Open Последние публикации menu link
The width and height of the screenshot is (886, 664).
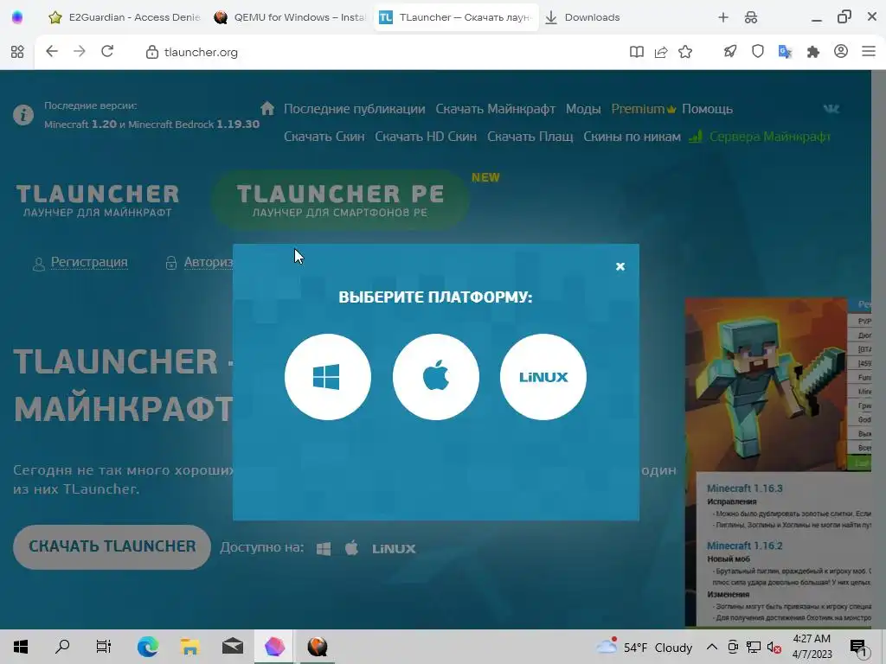[x=354, y=109]
